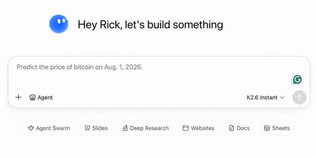The height and width of the screenshot is (158, 316).
Task: Click the "Hey Rick" greeting heading
Action: pyautogui.click(x=150, y=24)
